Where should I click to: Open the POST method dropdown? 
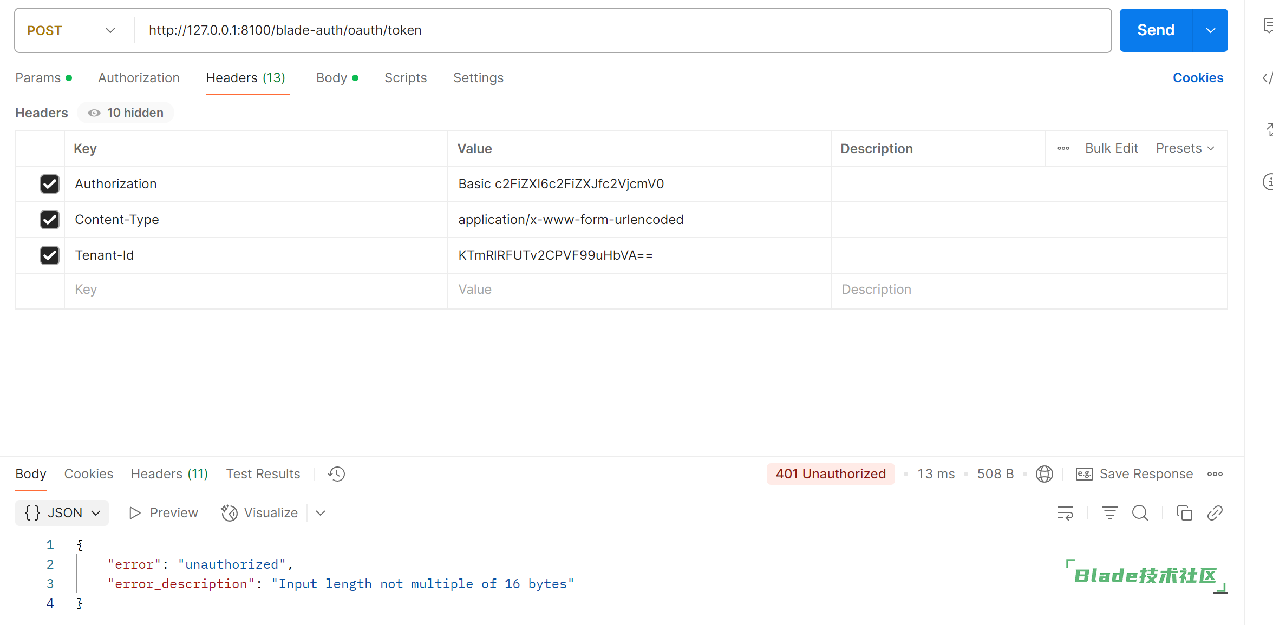point(71,30)
